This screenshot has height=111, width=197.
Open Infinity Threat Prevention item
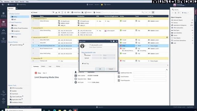pos(20,28)
